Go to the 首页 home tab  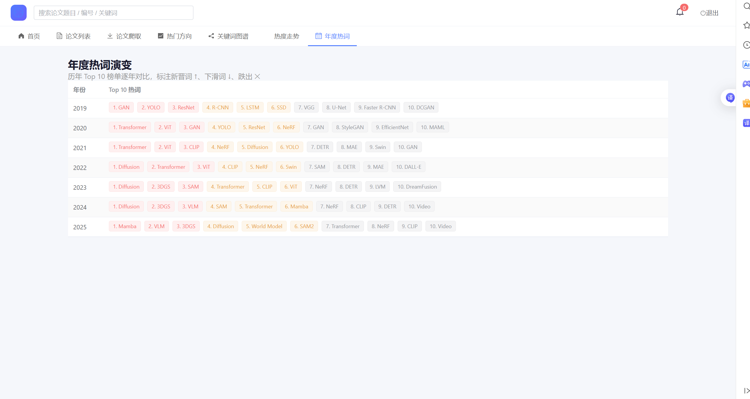29,36
